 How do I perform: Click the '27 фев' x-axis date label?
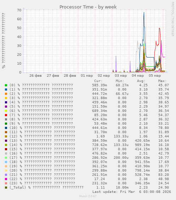click(53, 76)
